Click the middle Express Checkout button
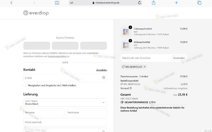Screen dimensions: 212x132 point(65,46)
